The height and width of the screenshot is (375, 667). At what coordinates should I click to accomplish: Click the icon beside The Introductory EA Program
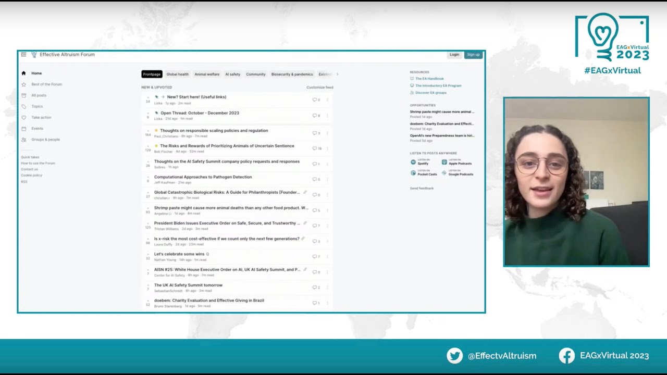[x=412, y=85]
